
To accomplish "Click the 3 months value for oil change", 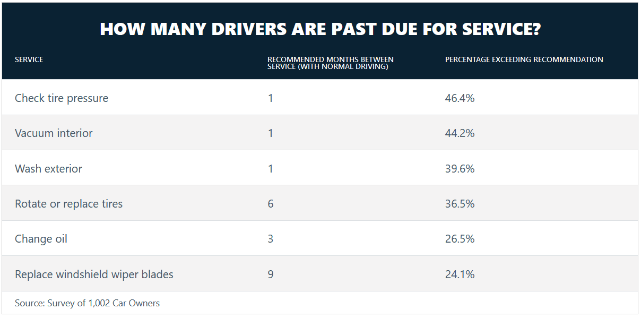I will pyautogui.click(x=271, y=239).
